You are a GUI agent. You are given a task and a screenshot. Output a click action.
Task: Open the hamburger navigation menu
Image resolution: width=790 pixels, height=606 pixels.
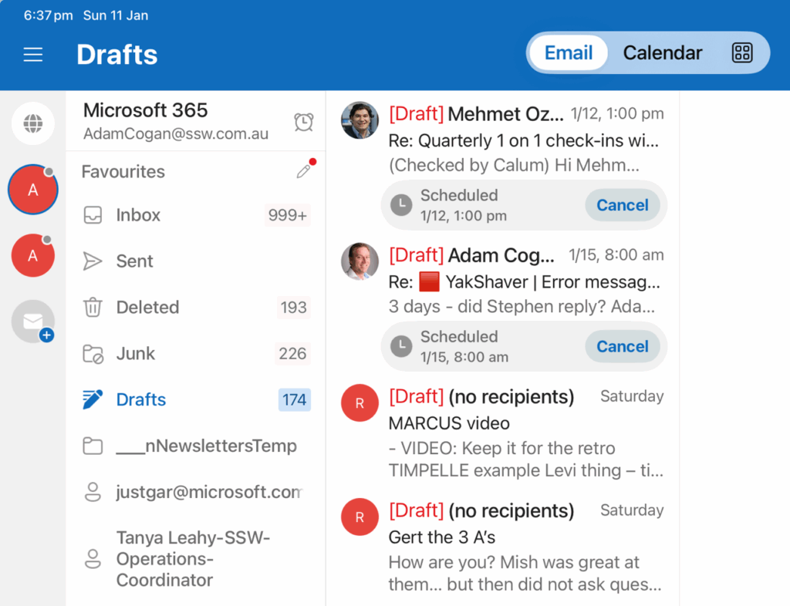[33, 55]
